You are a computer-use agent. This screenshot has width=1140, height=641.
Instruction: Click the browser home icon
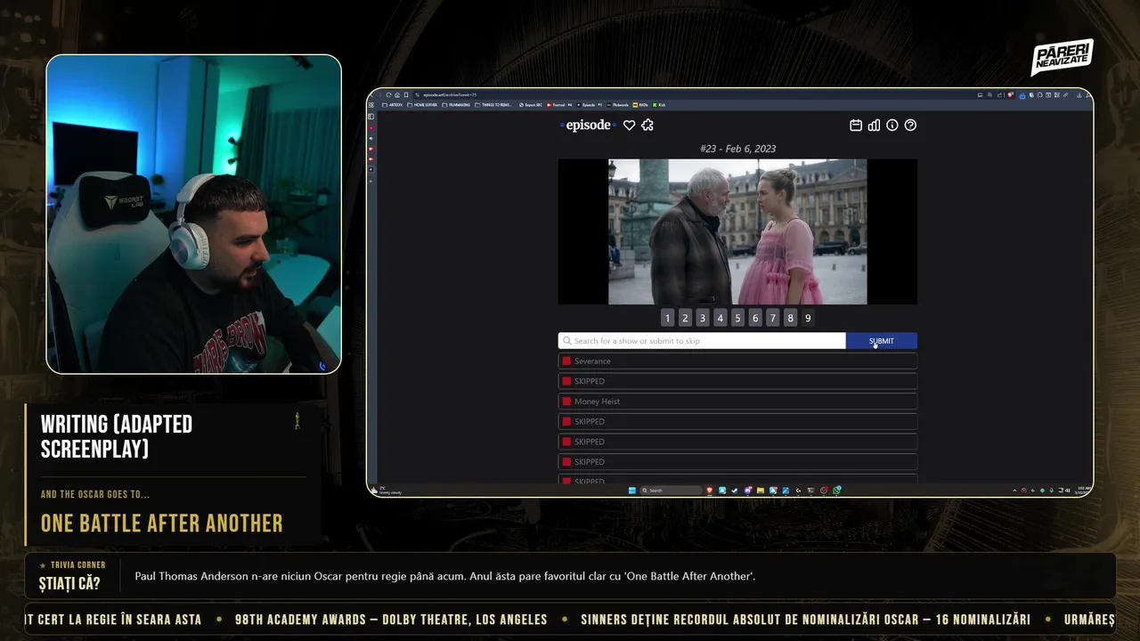click(x=397, y=94)
